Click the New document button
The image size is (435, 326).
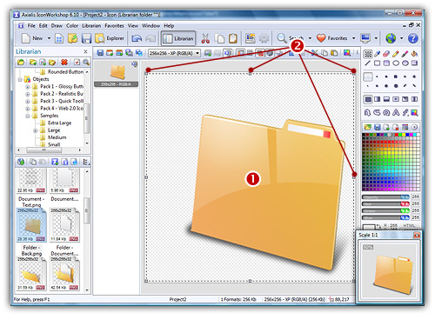(32, 38)
